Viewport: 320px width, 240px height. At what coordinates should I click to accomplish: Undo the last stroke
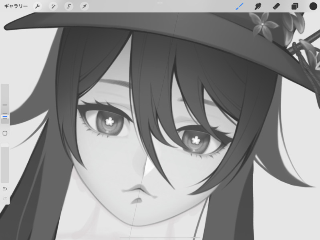pos(5,189)
